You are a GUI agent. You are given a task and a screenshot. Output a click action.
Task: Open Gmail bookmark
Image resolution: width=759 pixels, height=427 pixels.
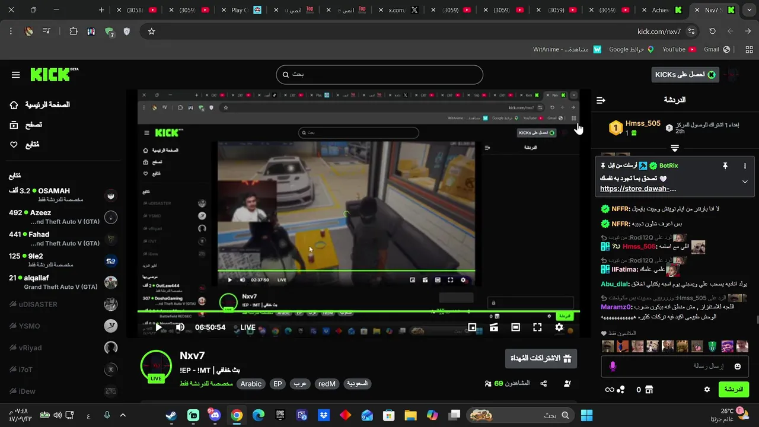(x=716, y=49)
